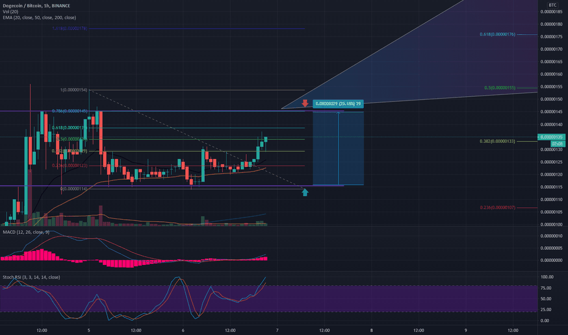Select the right-side 0.618(0.00000176) Fibonacci label
Viewport: 568px width, 335px height.
point(497,34)
